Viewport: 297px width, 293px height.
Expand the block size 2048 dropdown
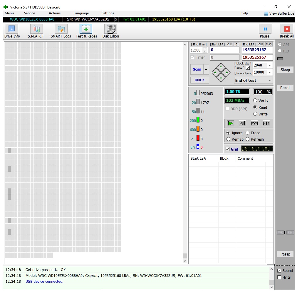click(x=270, y=65)
